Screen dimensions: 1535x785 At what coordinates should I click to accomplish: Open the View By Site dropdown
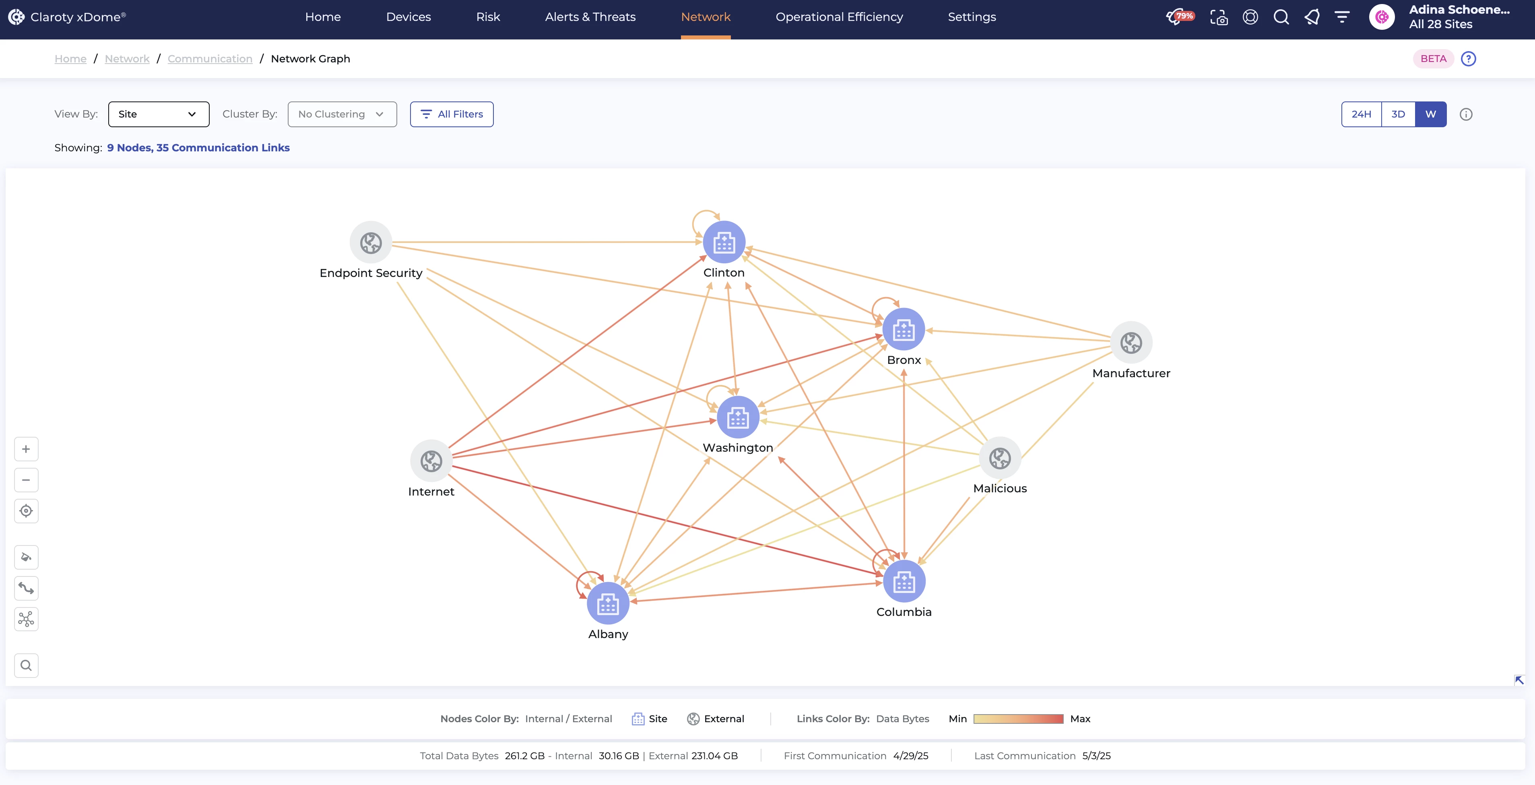(159, 114)
